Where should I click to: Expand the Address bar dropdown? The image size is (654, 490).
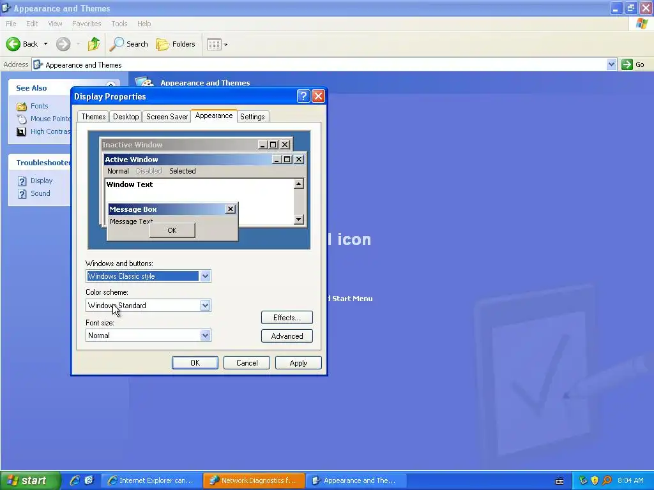click(x=611, y=64)
